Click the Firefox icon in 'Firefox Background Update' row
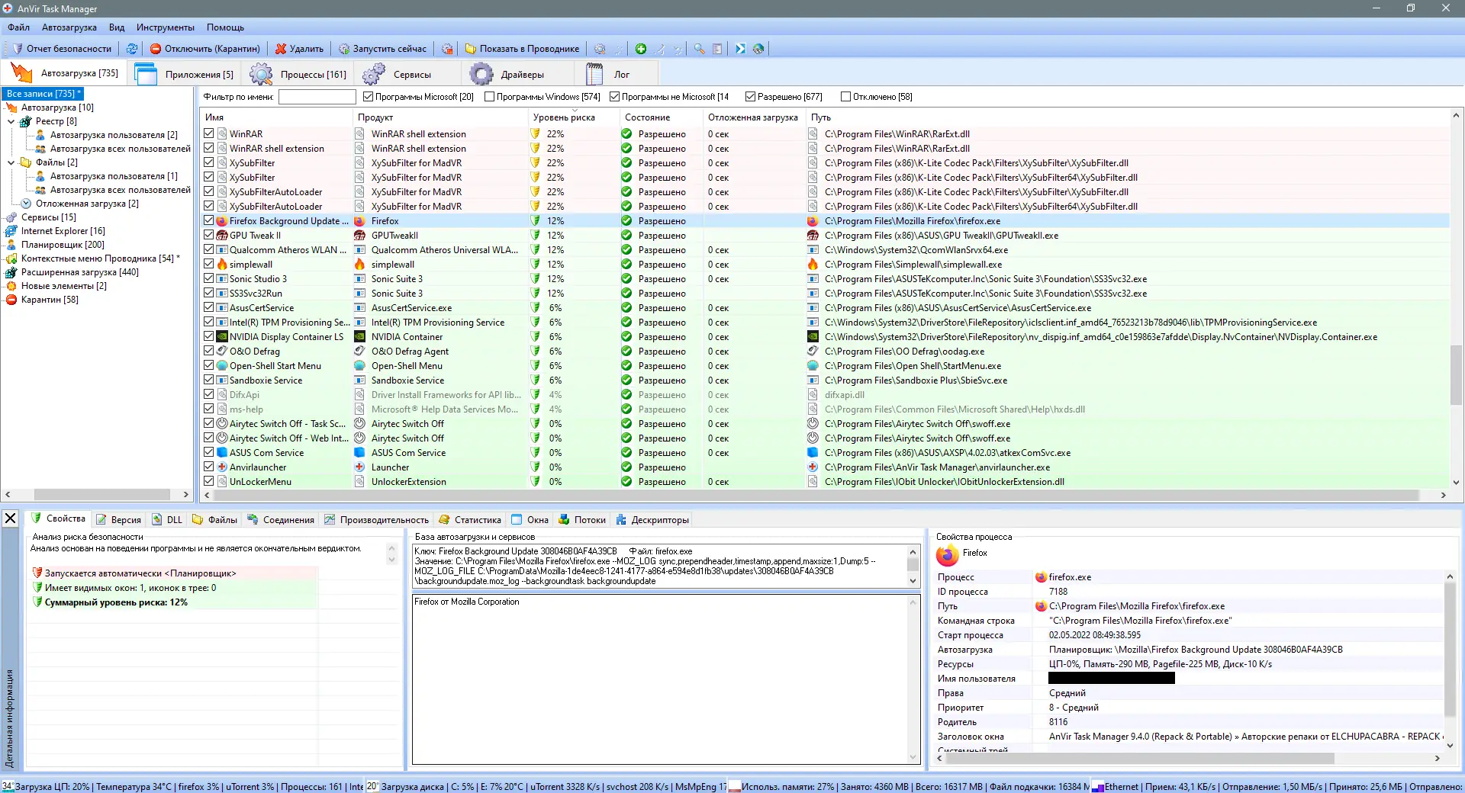This screenshot has width=1465, height=793. tap(222, 221)
